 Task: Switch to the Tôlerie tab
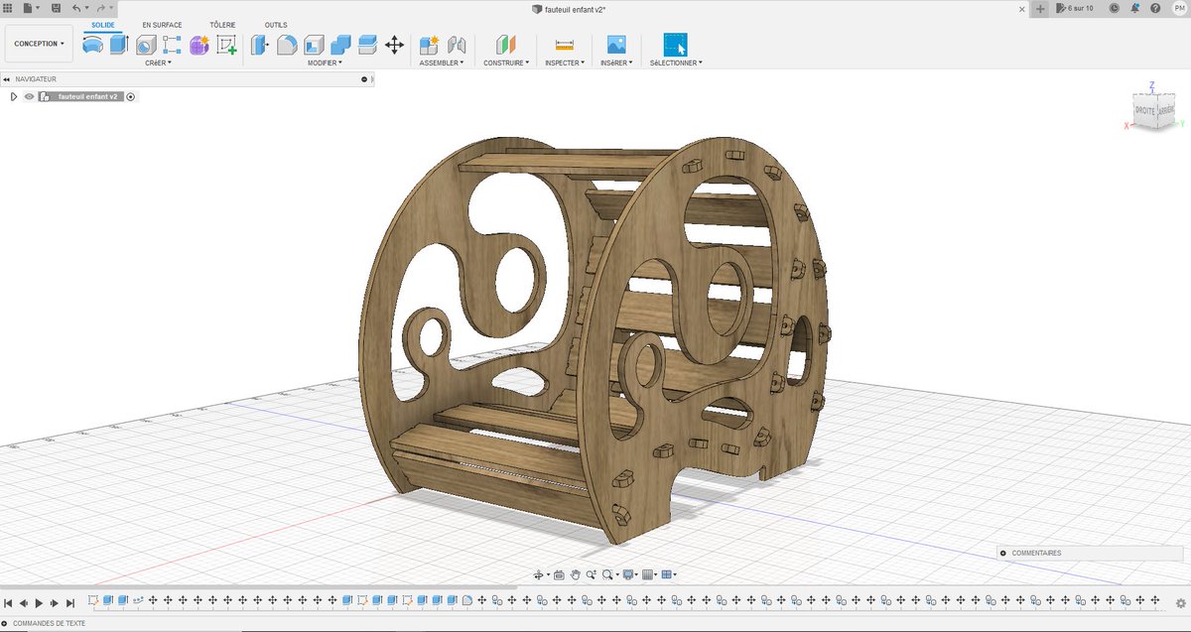(222, 24)
